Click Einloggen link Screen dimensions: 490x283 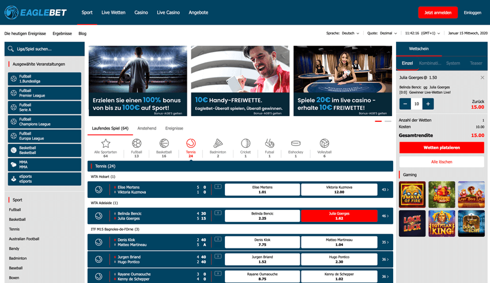[x=473, y=13]
